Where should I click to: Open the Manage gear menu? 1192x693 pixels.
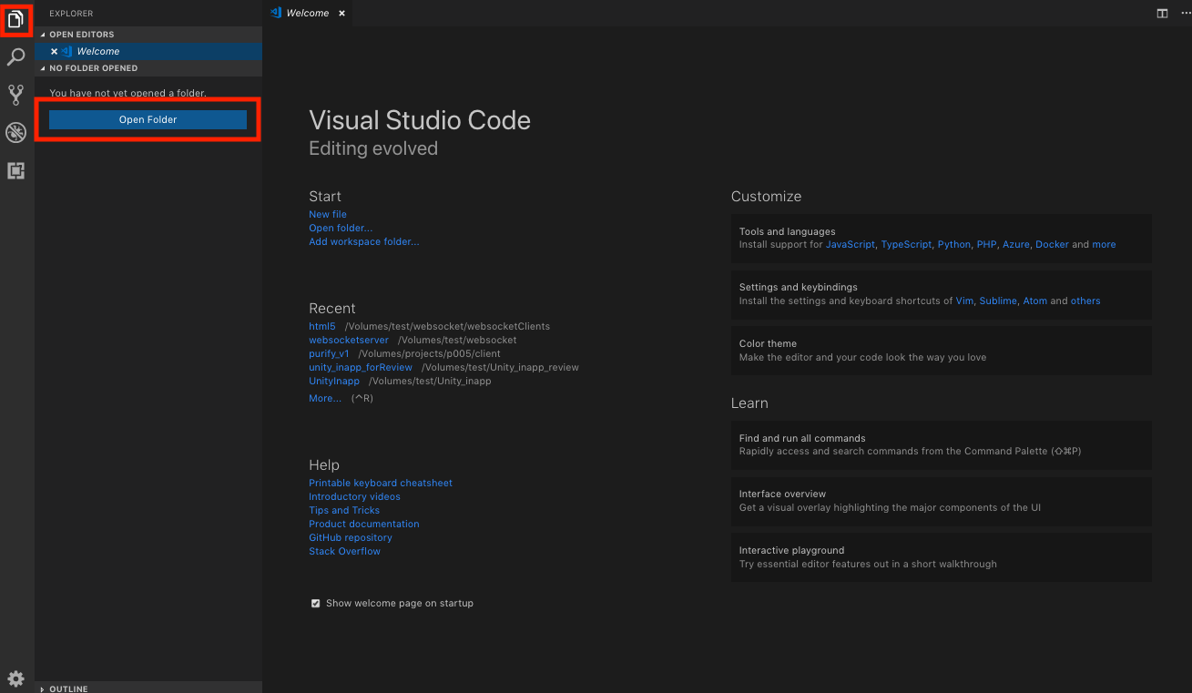click(15, 678)
